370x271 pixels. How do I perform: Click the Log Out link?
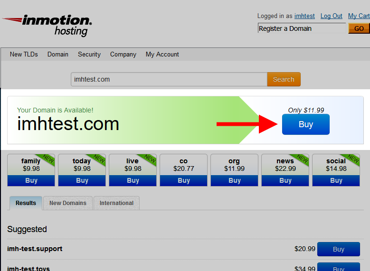tap(332, 16)
